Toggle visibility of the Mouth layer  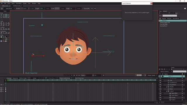[x=160, y=87]
